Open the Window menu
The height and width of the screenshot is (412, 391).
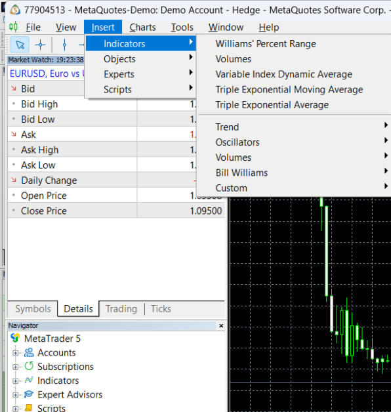[226, 27]
